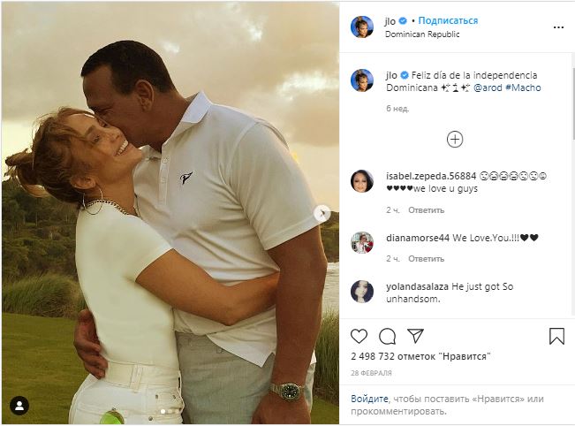575x426 pixels.
Task: Click the Подписаться follow button
Action: point(448,20)
